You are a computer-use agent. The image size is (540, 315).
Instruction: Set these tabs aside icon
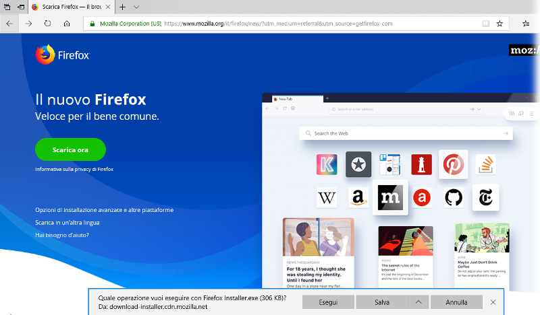21,7
